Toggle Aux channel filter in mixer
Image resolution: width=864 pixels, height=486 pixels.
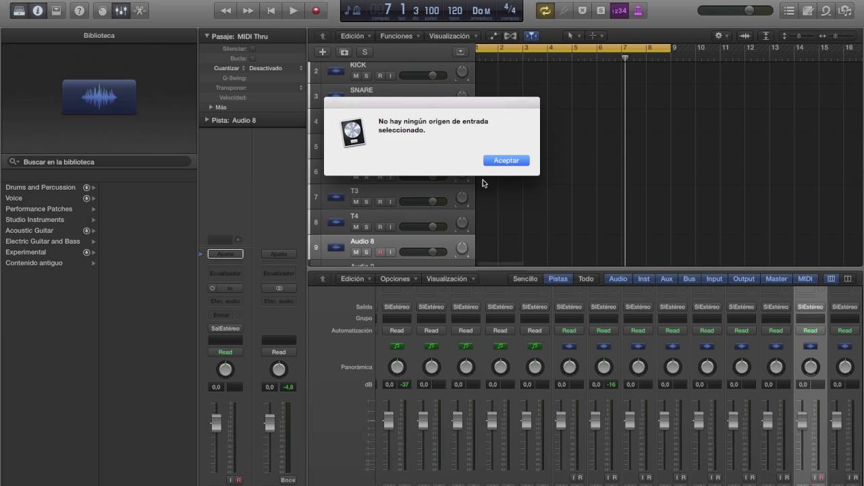[666, 279]
